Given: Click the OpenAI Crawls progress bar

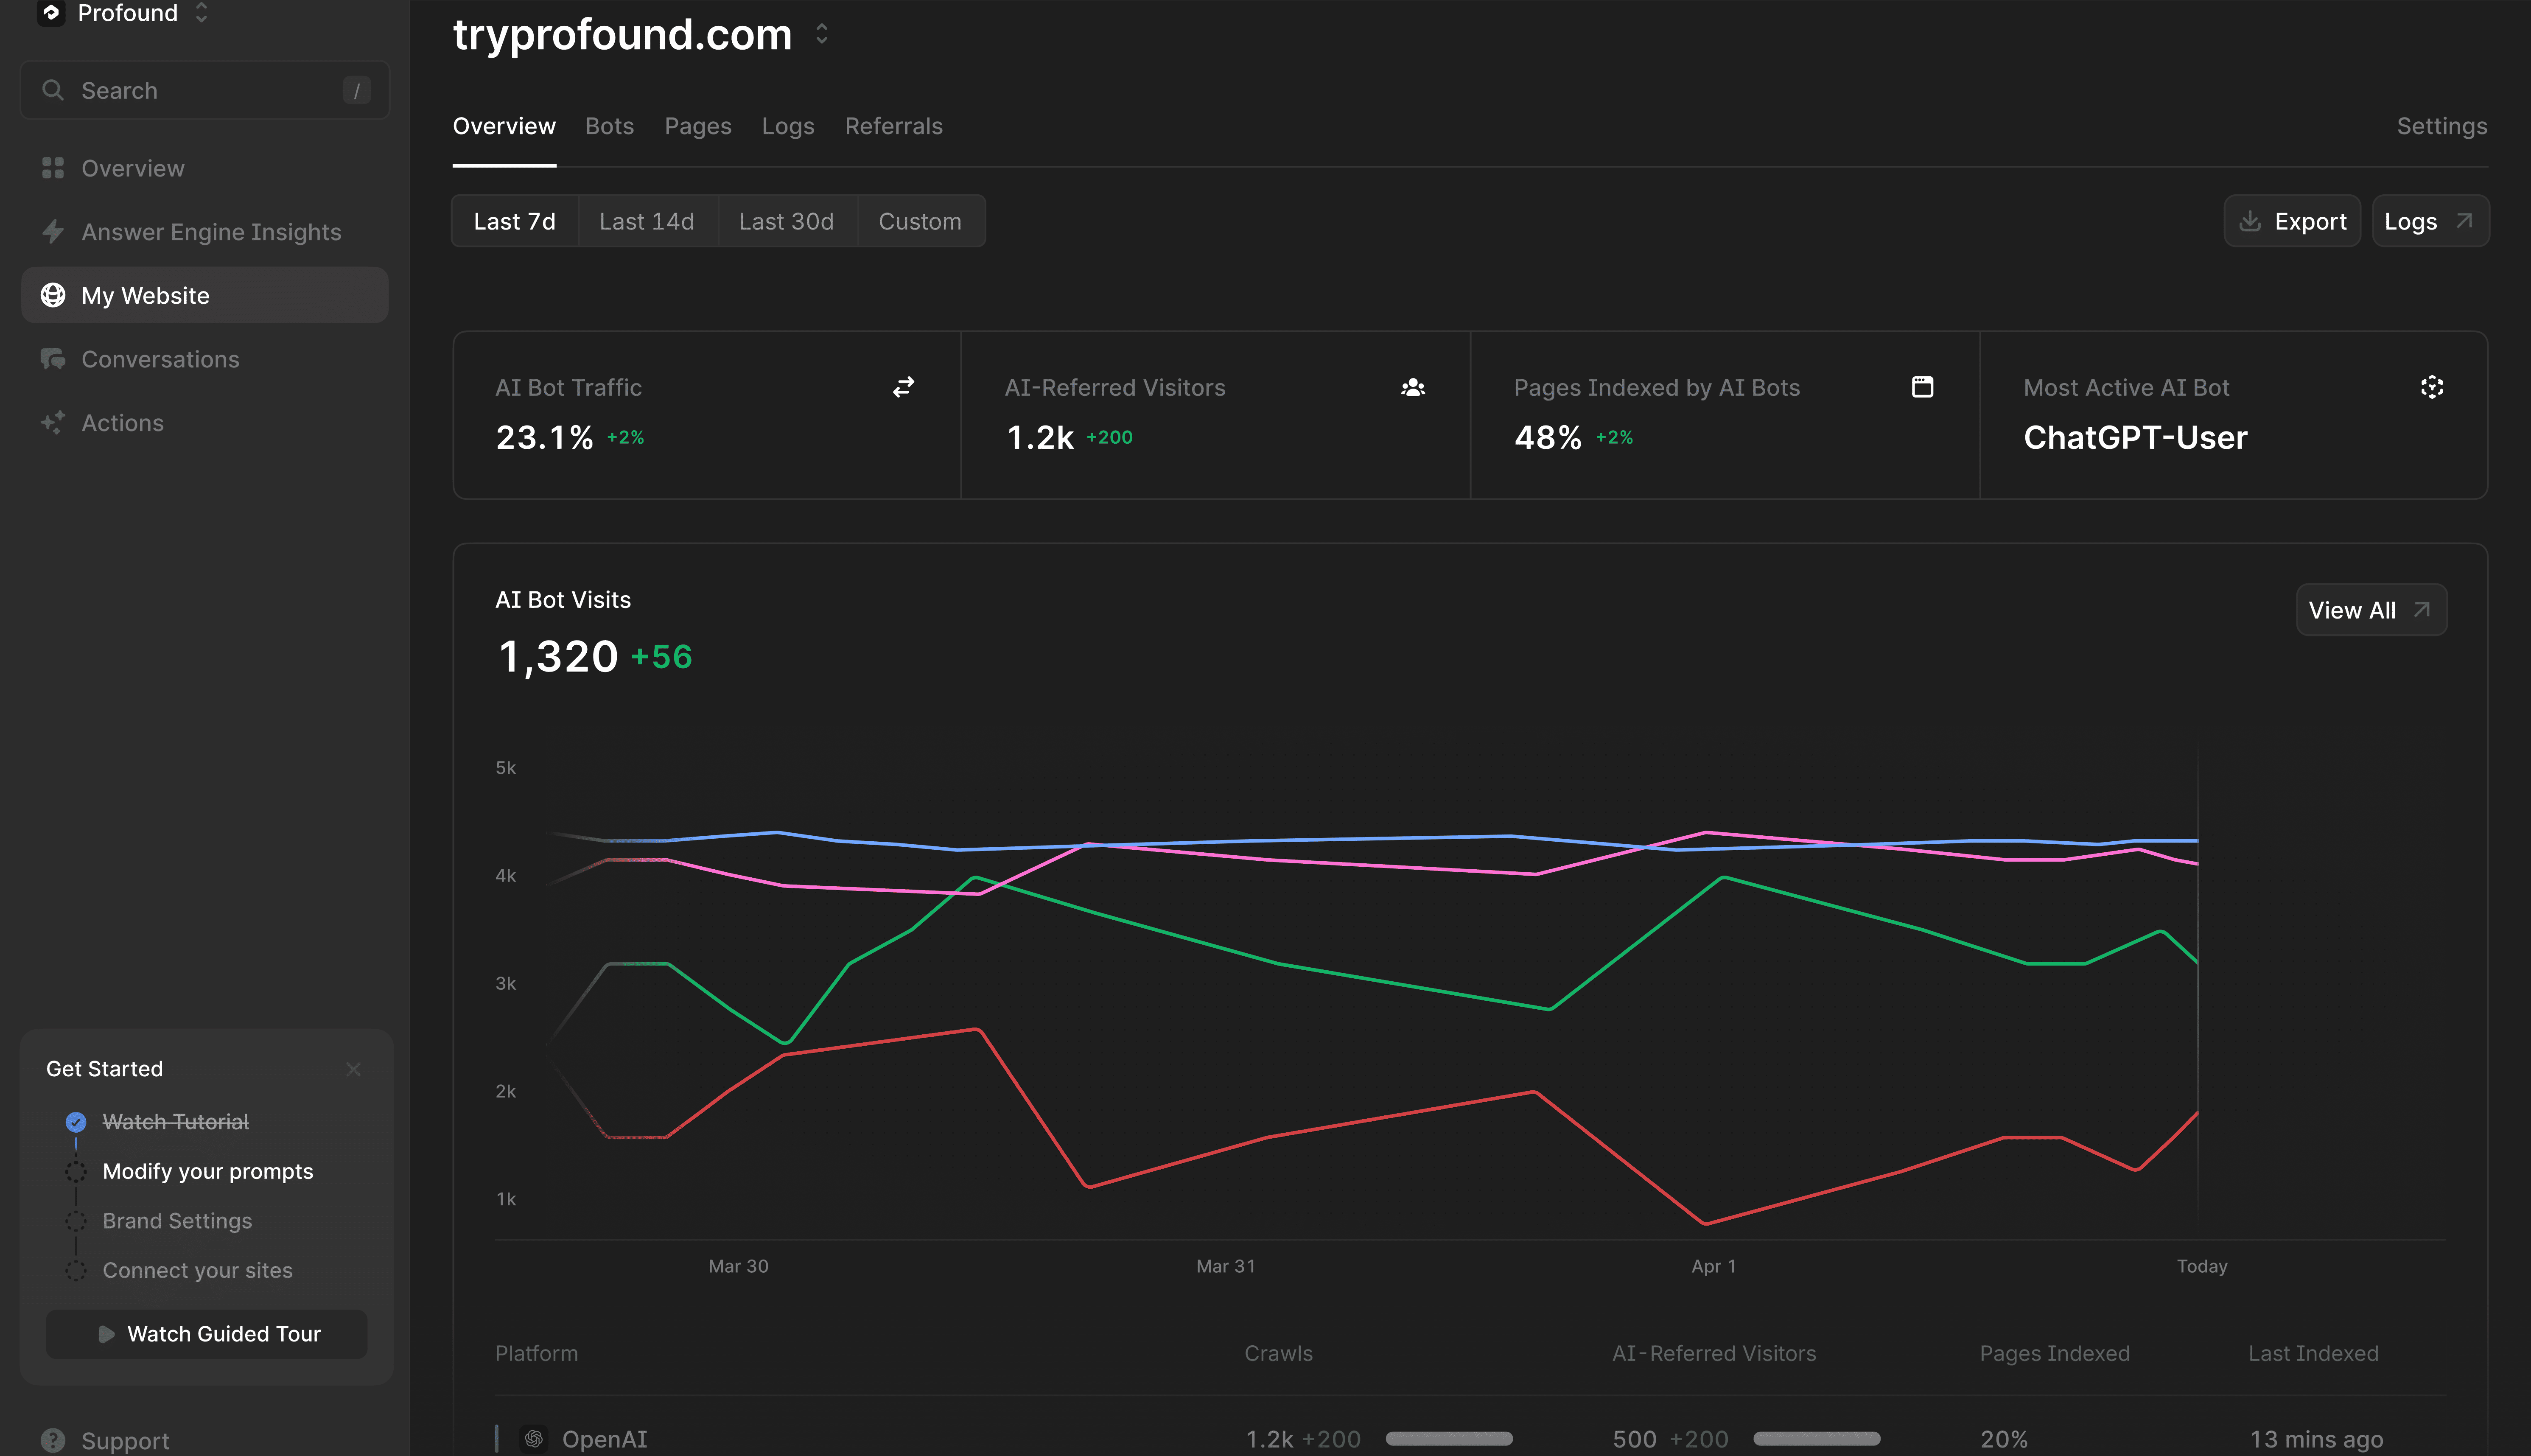Looking at the screenshot, I should pos(1449,1439).
